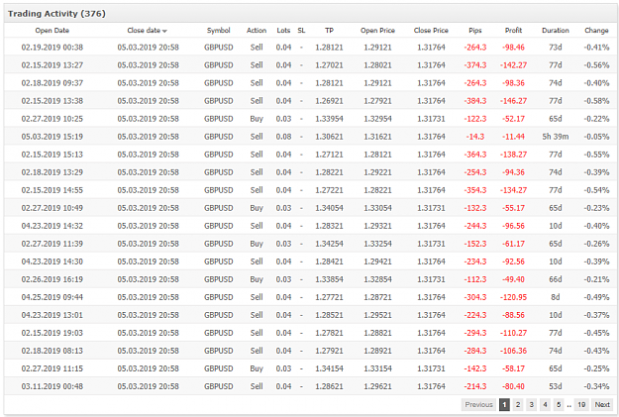The image size is (619, 417).
Task: Click profit value -120.95
Action: (x=513, y=297)
